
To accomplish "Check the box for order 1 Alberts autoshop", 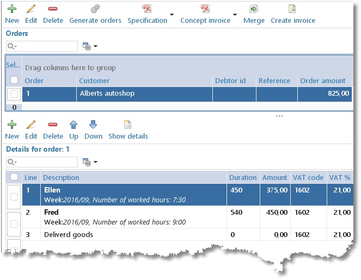I will (x=14, y=94).
